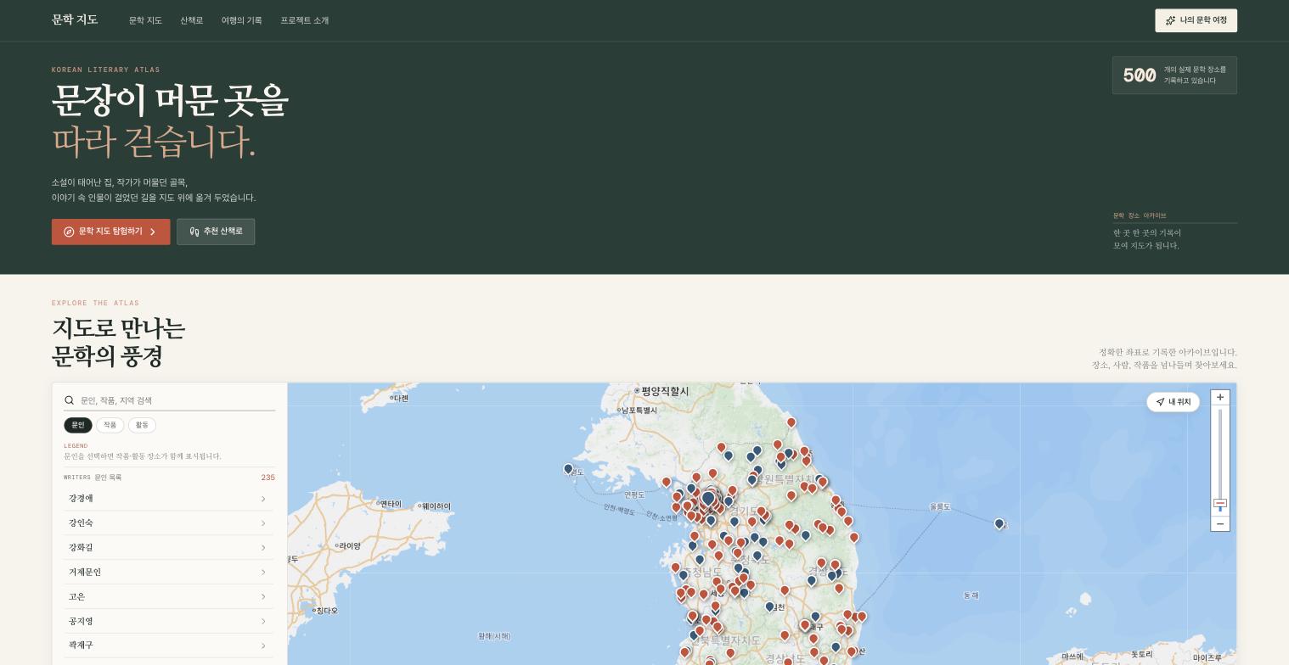
Task: Click the search magnifier icon in sidebar
Action: (70, 400)
